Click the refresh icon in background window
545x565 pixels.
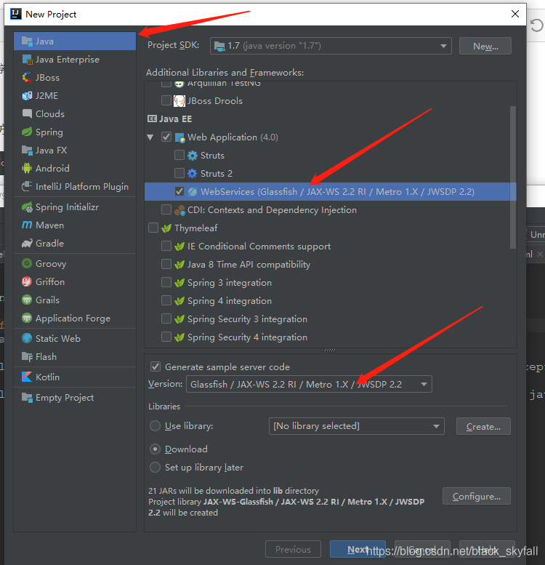point(536,25)
